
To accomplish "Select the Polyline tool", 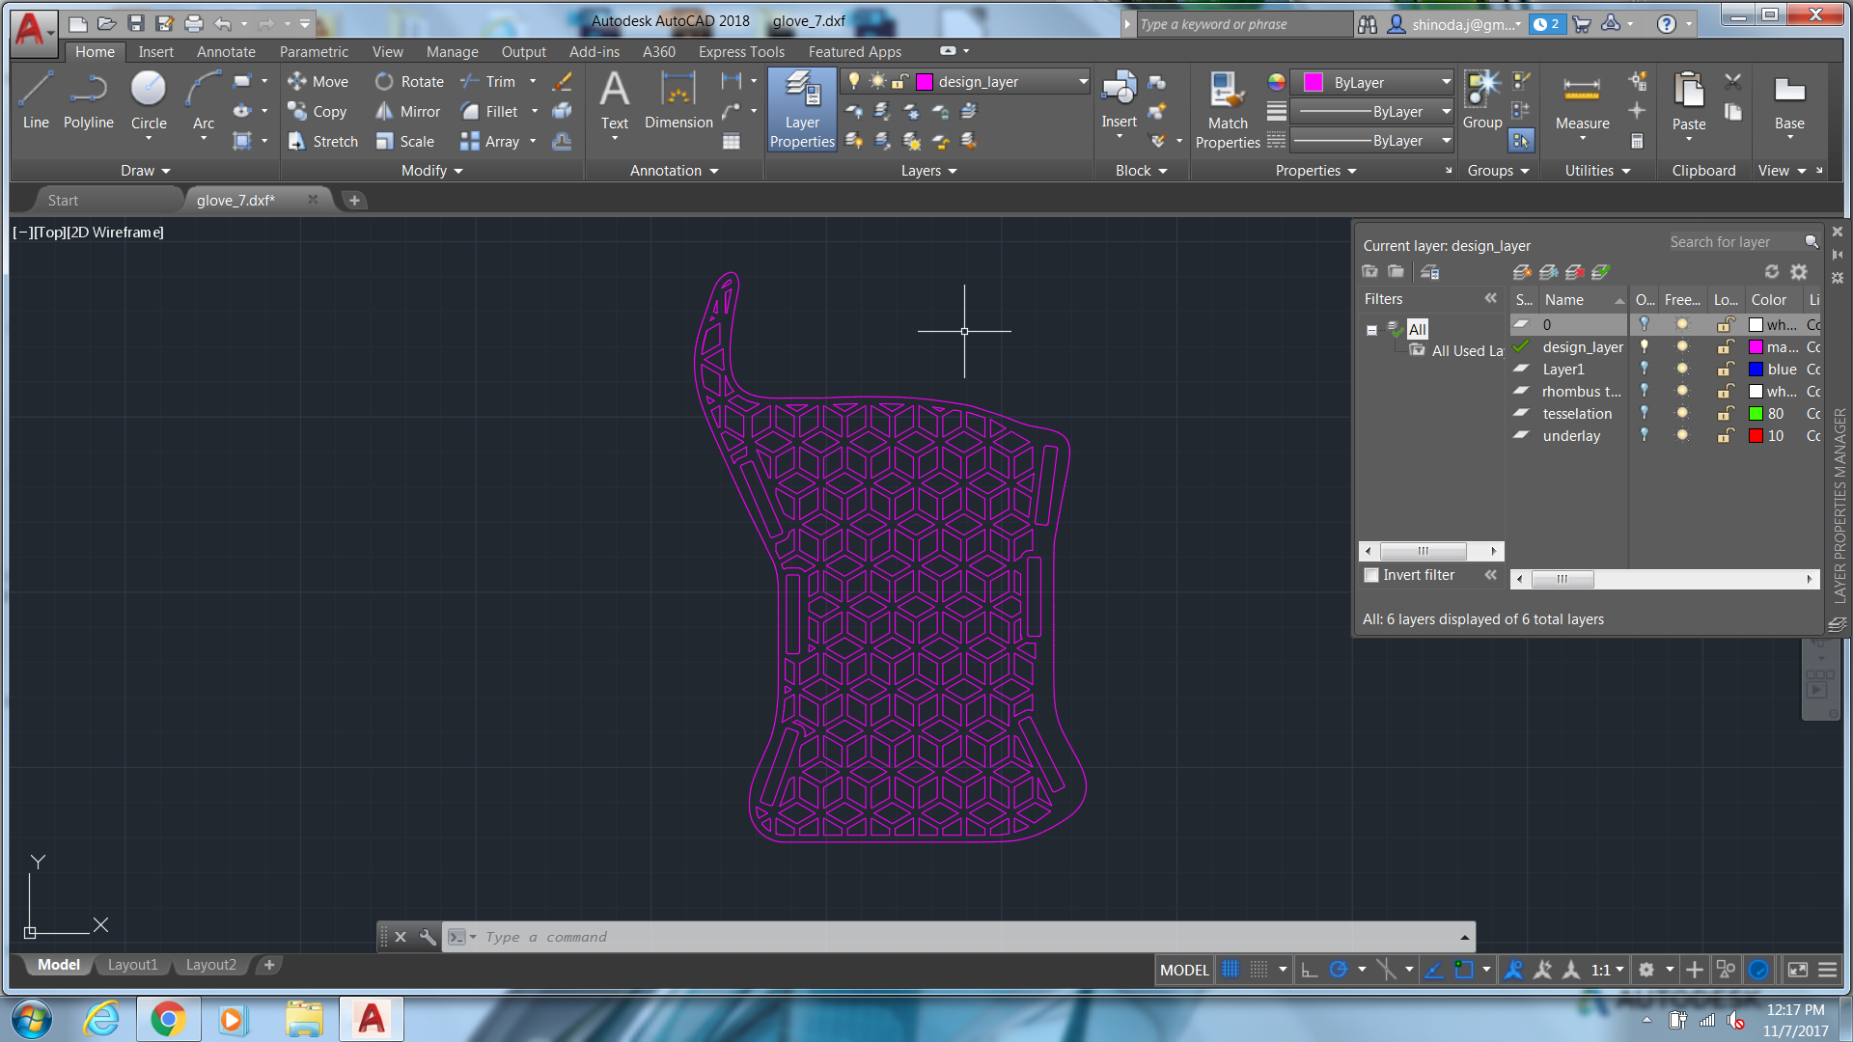I will coord(88,100).
